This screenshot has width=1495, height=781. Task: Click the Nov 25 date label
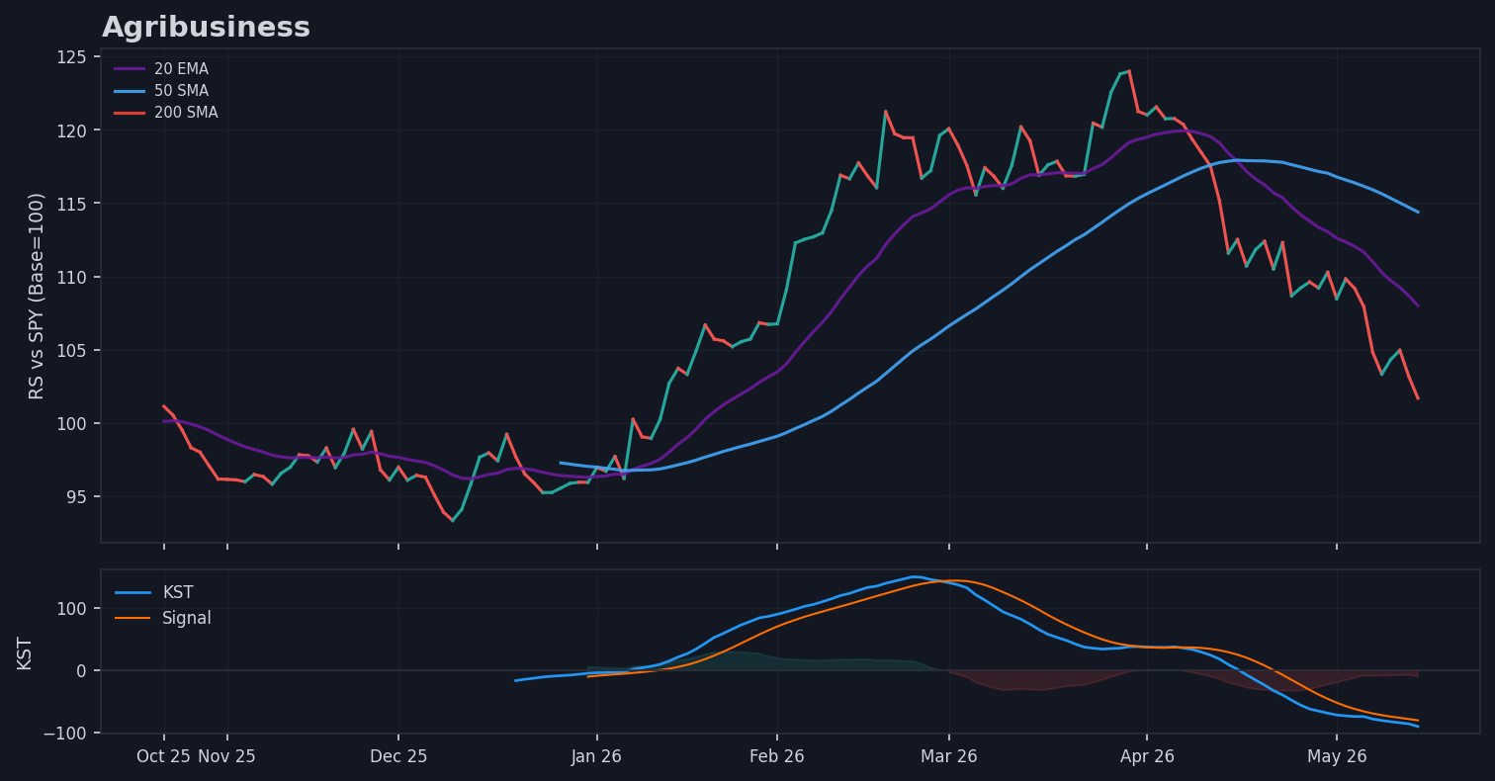click(x=227, y=756)
